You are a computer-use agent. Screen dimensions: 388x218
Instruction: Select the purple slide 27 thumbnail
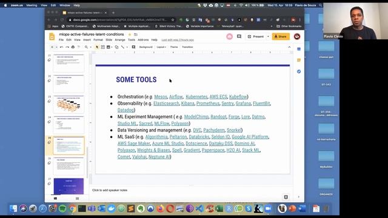tap(69, 186)
